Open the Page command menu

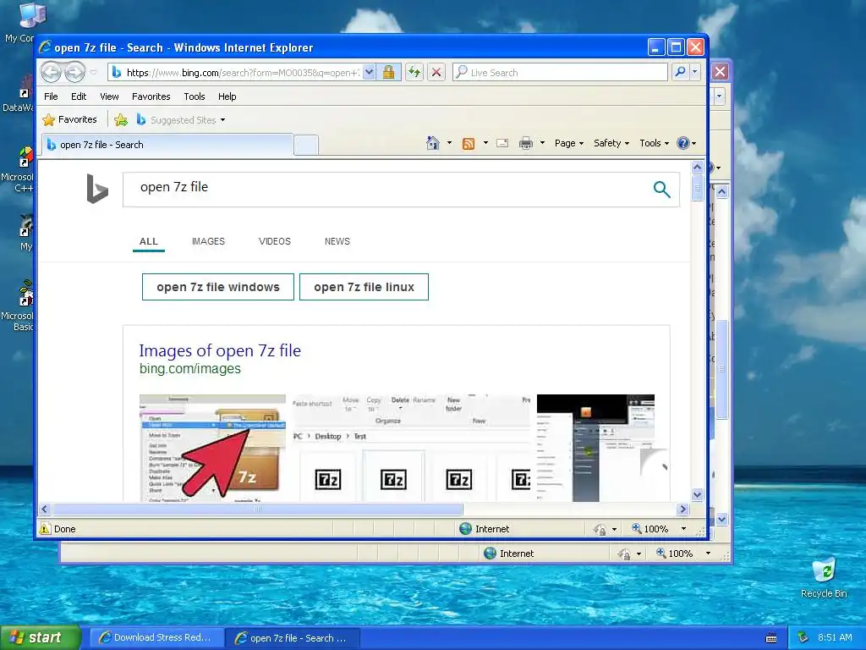pyautogui.click(x=569, y=143)
